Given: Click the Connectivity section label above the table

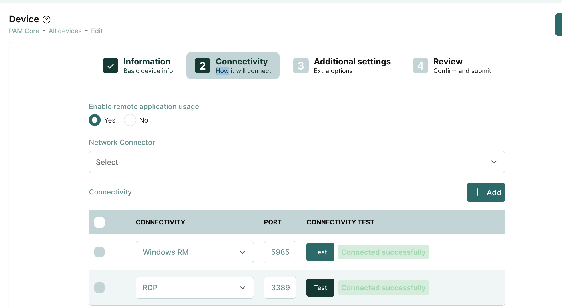Looking at the screenshot, I should (110, 192).
